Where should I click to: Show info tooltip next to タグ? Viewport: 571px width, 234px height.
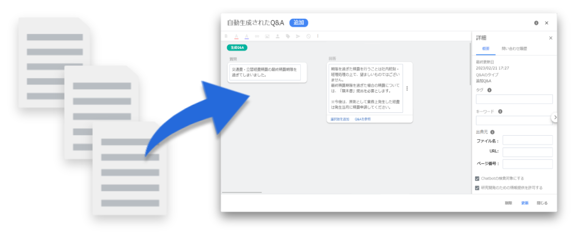tap(489, 90)
